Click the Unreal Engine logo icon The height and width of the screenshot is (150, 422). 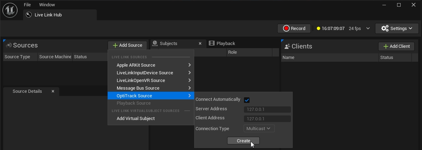(x=10, y=10)
